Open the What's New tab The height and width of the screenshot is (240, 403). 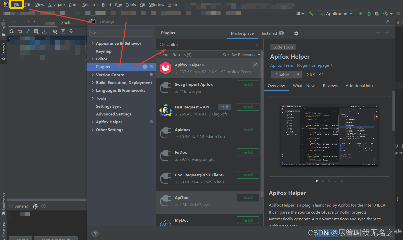[304, 86]
